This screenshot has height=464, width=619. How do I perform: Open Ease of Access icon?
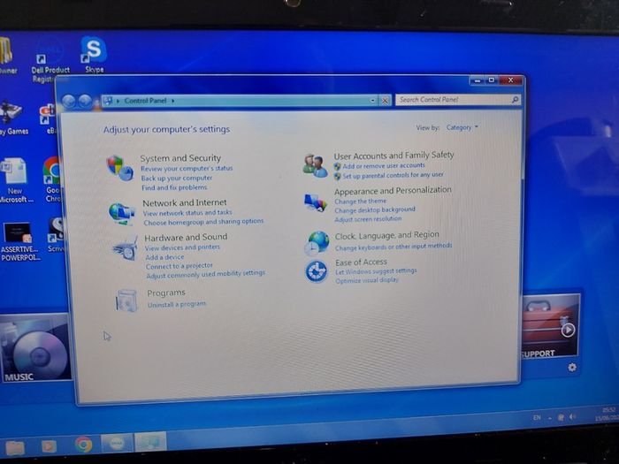tap(317, 271)
